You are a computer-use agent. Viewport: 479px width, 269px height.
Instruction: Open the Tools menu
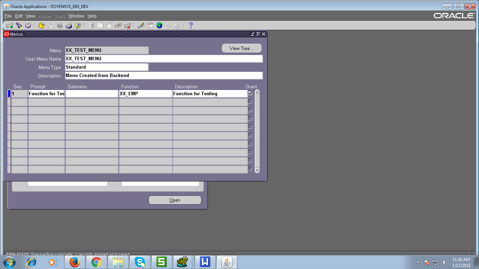60,16
